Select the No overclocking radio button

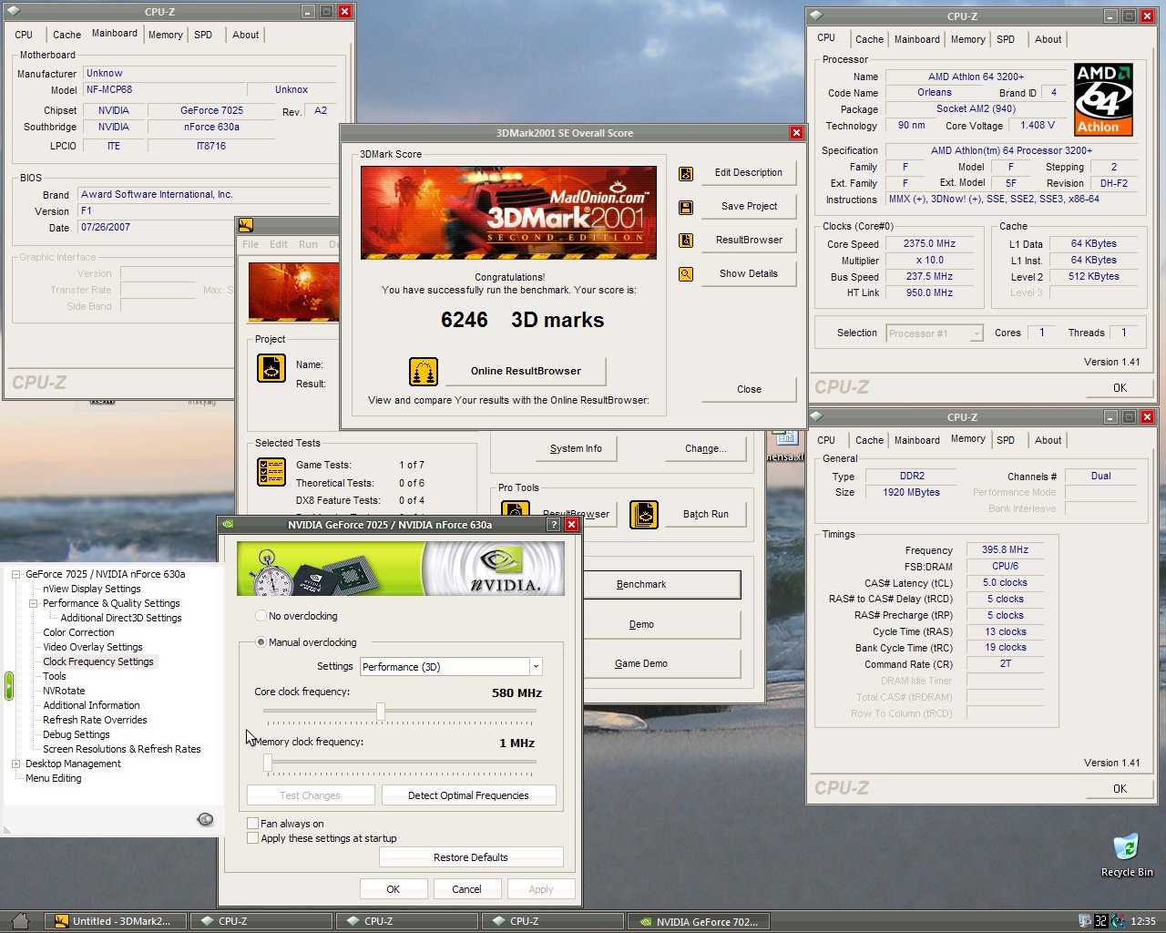click(x=261, y=616)
